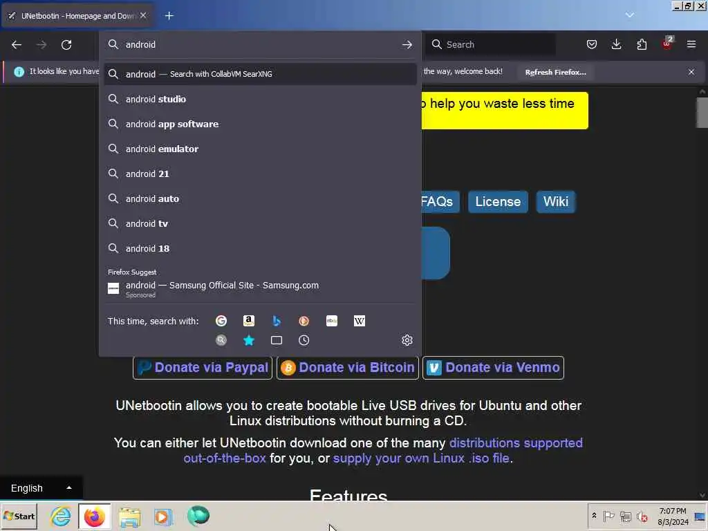
Task: Select the 'android studio' suggestion
Action: (x=260, y=100)
